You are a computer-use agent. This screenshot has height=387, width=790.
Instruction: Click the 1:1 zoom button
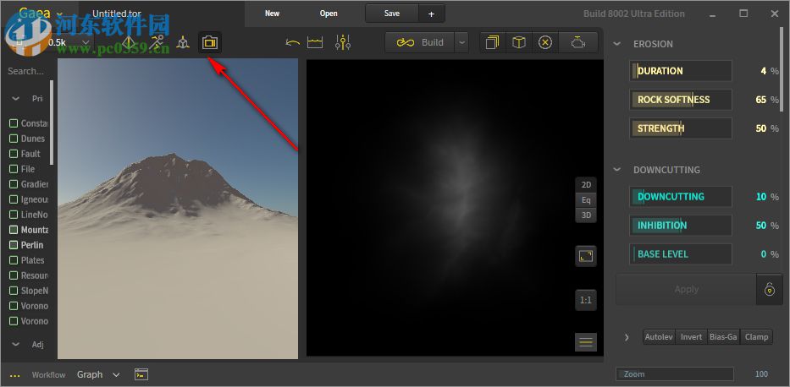click(x=586, y=300)
